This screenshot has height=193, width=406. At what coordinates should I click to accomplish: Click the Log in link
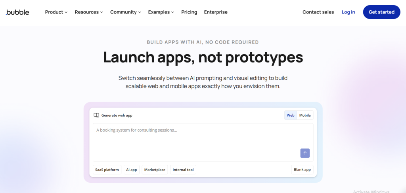tap(349, 12)
